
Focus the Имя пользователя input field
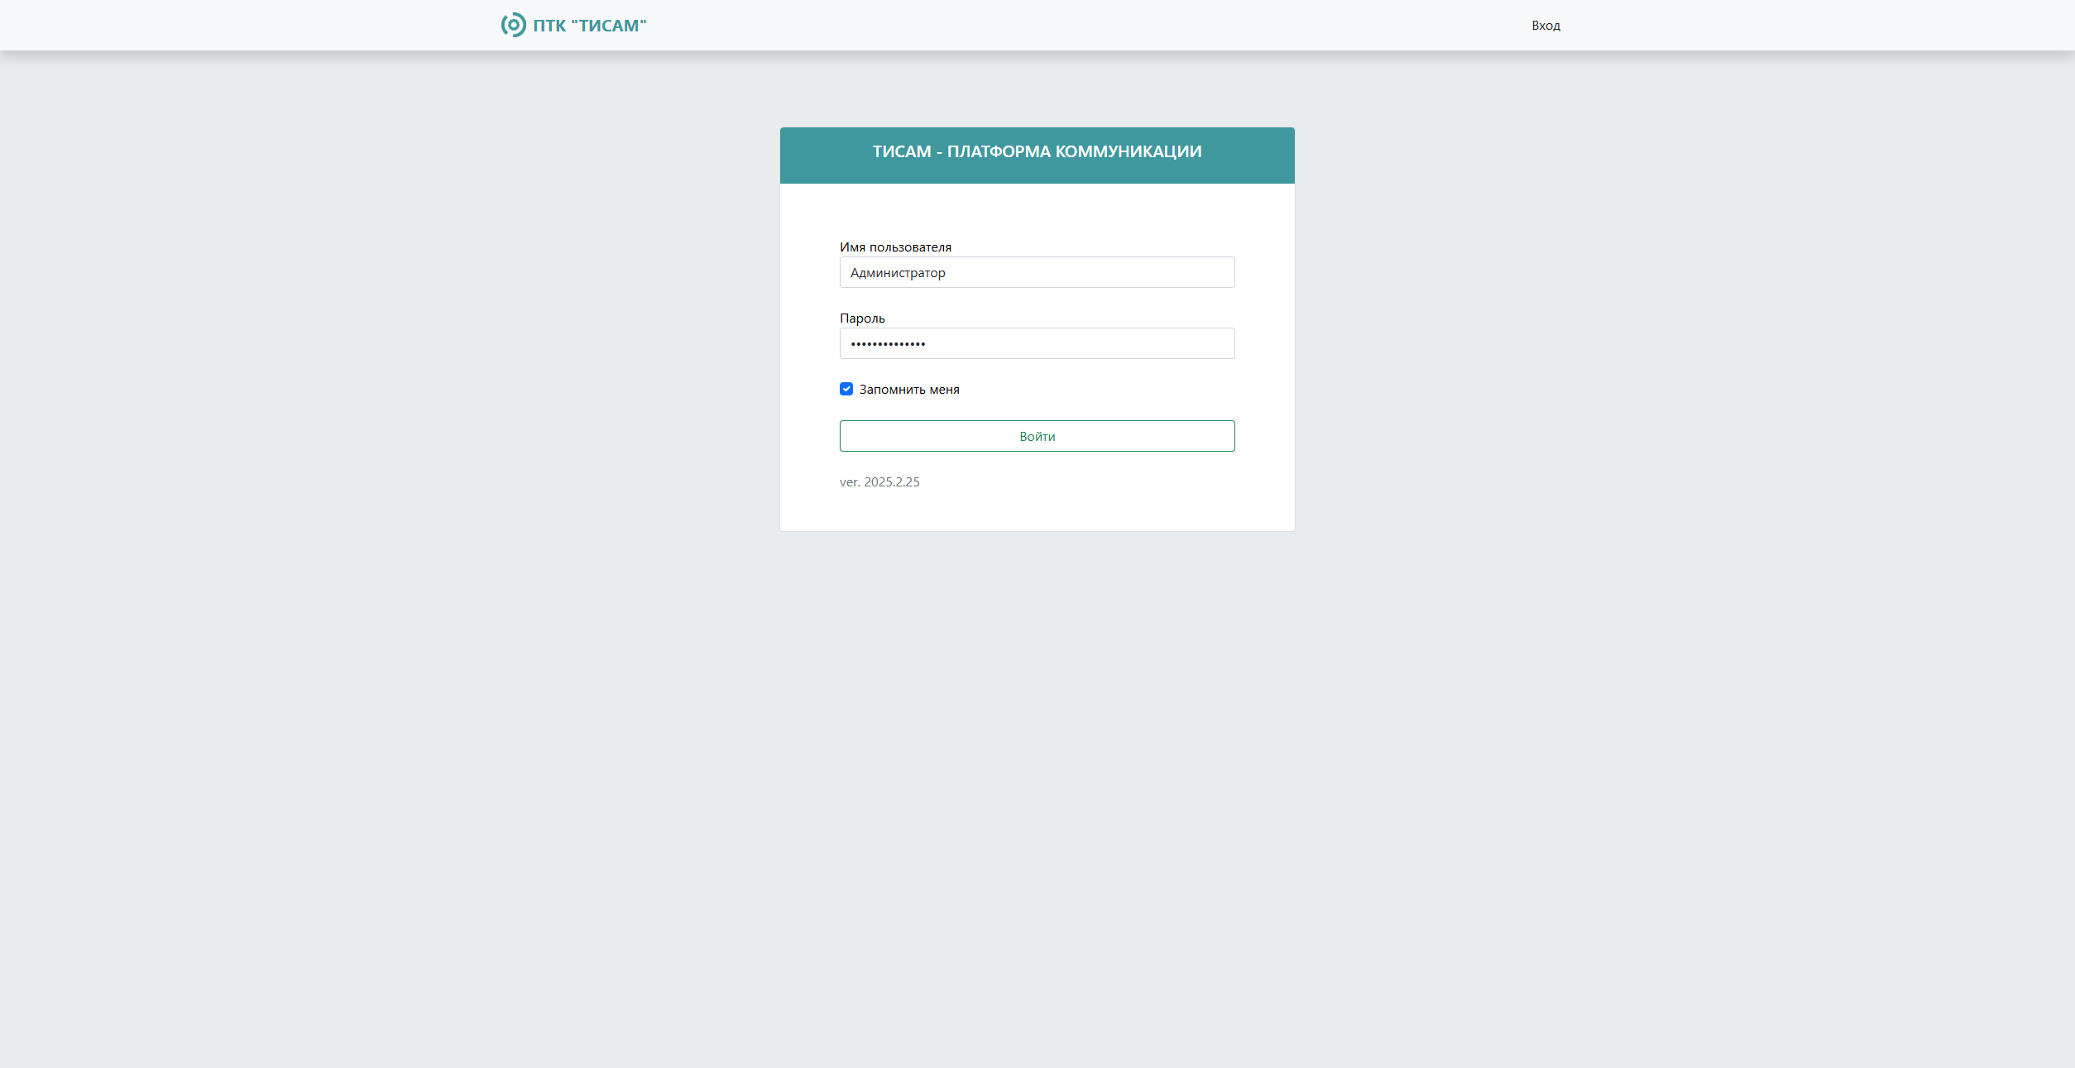pyautogui.click(x=1037, y=272)
